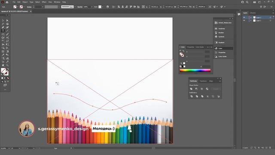This screenshot has height=155, width=275.
Task: Open Layers panel options menu
Action: pyautogui.click(x=273, y=13)
